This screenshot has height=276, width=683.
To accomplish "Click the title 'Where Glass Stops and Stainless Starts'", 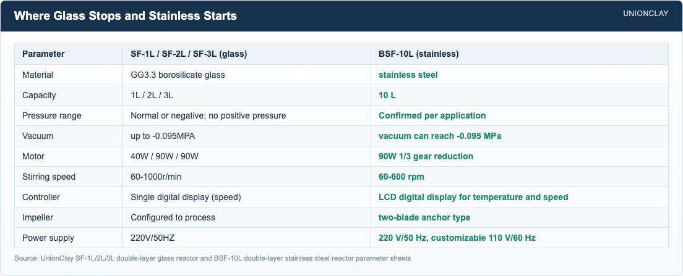I will click(x=126, y=16).
